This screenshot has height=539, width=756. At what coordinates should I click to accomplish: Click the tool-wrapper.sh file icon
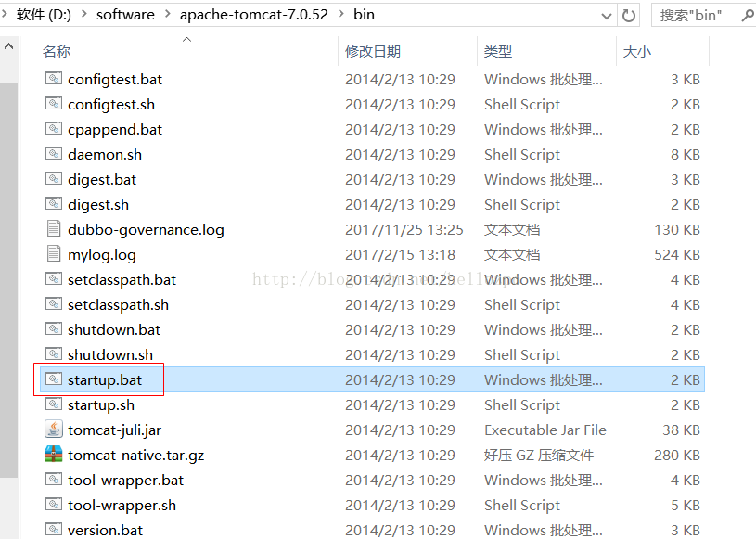54,505
